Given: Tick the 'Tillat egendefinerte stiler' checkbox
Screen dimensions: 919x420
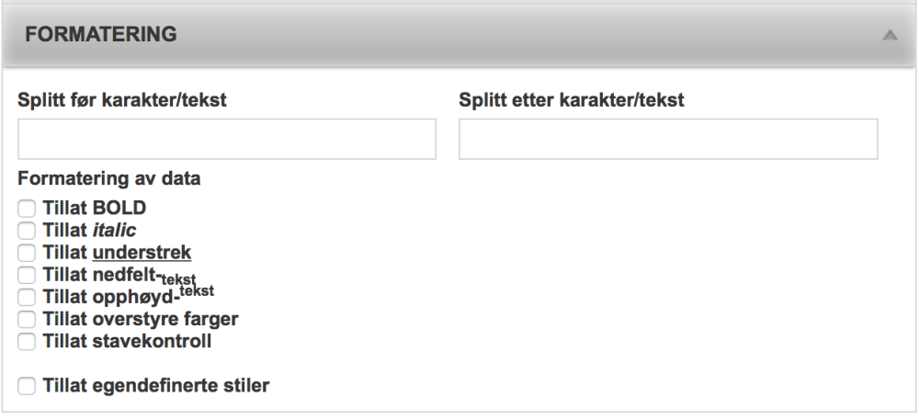Looking at the screenshot, I should coord(27,386).
